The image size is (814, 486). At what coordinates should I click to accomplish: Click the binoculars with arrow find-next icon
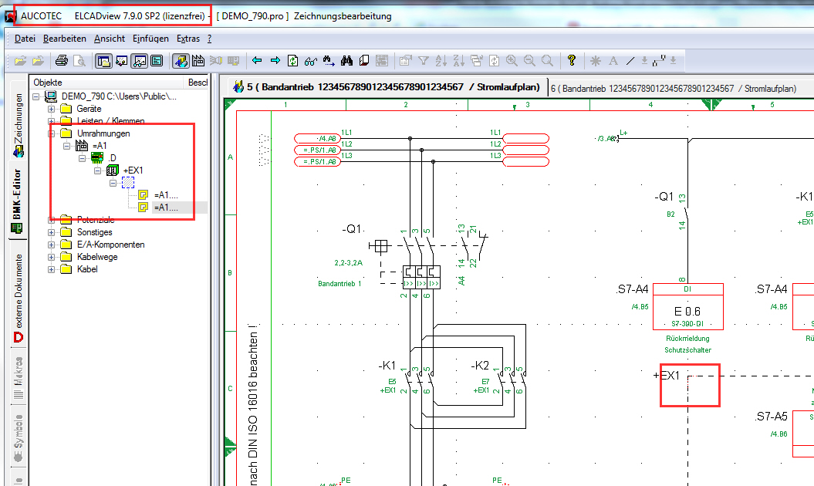coord(329,61)
